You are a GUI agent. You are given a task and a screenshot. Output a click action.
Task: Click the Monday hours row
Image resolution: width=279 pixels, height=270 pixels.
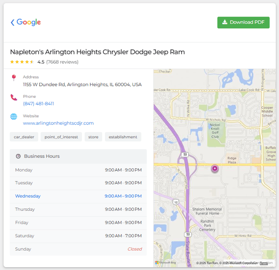[78, 170]
